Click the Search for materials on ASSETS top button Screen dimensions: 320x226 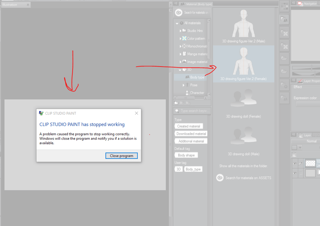[x=192, y=13]
